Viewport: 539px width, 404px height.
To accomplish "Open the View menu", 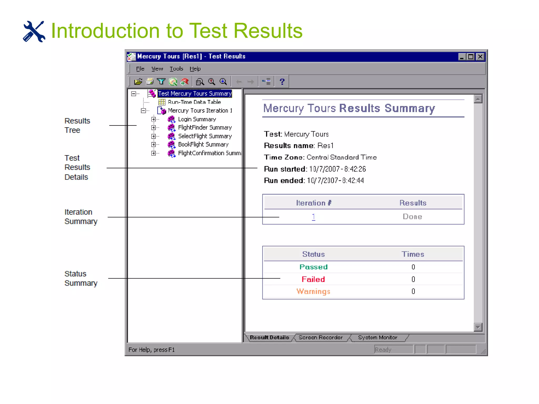I will 157,69.
